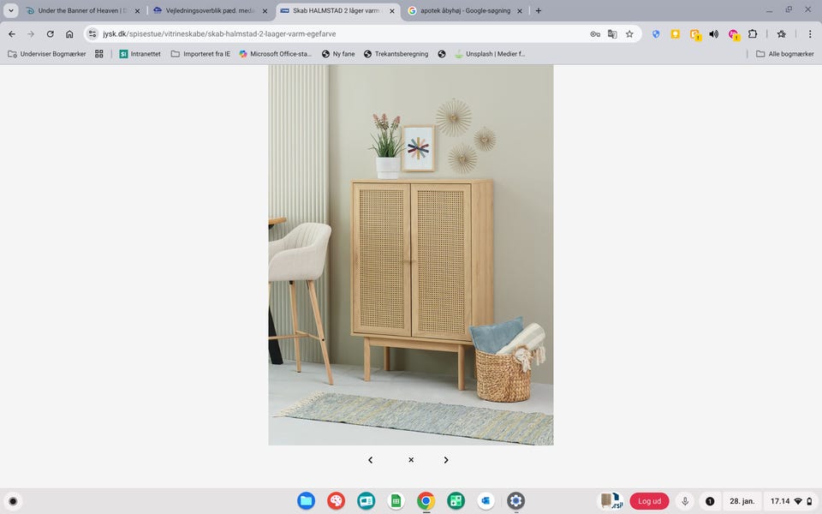Screen dimensions: 822x514
Task: Open Alle bogmærker folder
Action: coord(785,54)
